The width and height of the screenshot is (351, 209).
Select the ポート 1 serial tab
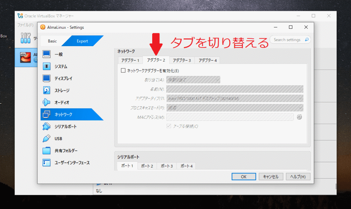127,166
